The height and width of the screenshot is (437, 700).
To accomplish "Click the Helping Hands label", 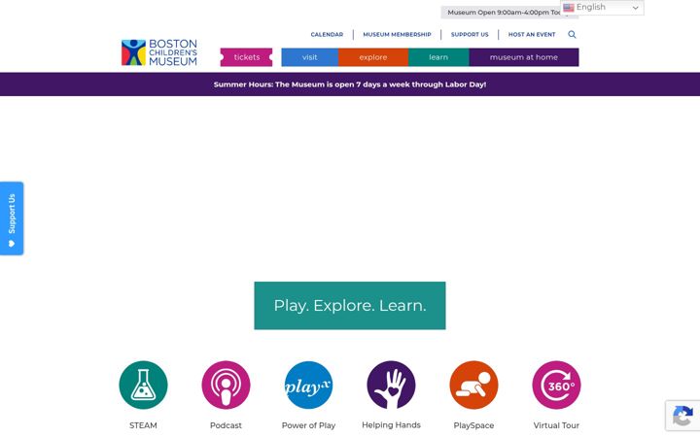I will click(391, 425).
